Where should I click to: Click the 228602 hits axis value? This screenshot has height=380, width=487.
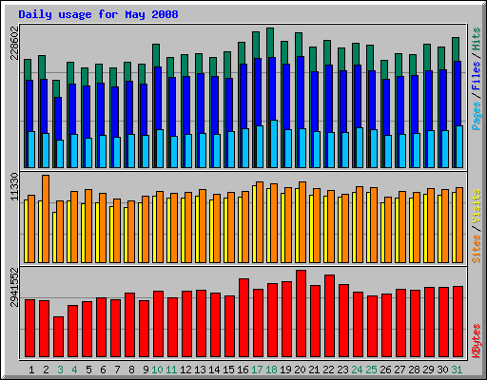coord(14,43)
